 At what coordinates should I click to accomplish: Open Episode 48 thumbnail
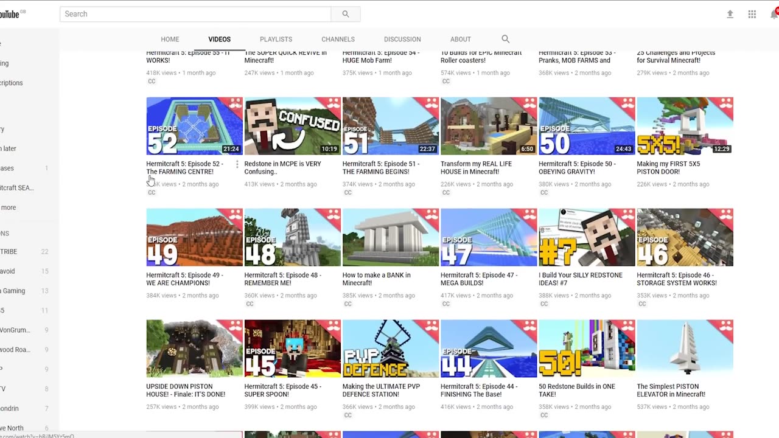pyautogui.click(x=292, y=237)
